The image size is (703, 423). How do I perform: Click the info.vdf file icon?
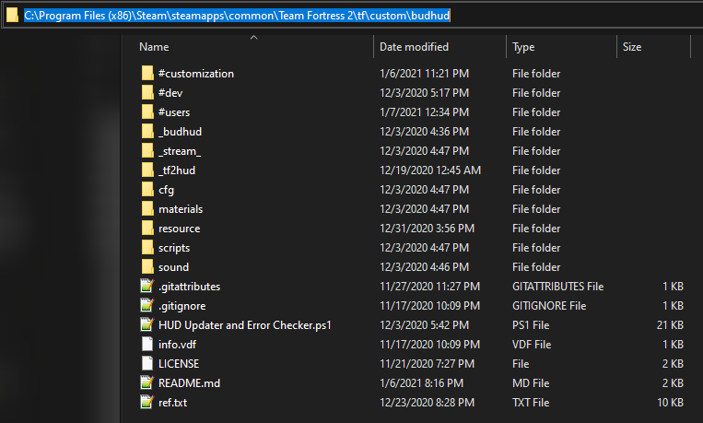coord(147,344)
